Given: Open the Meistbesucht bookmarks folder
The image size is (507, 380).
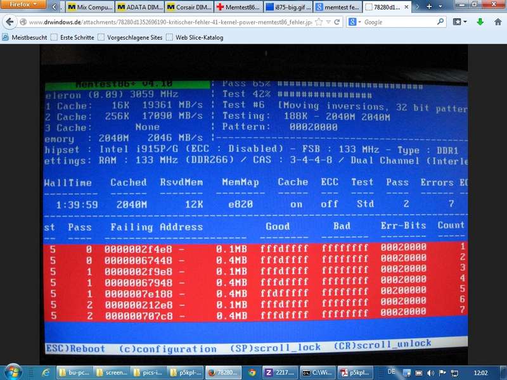Looking at the screenshot, I should pos(25,37).
